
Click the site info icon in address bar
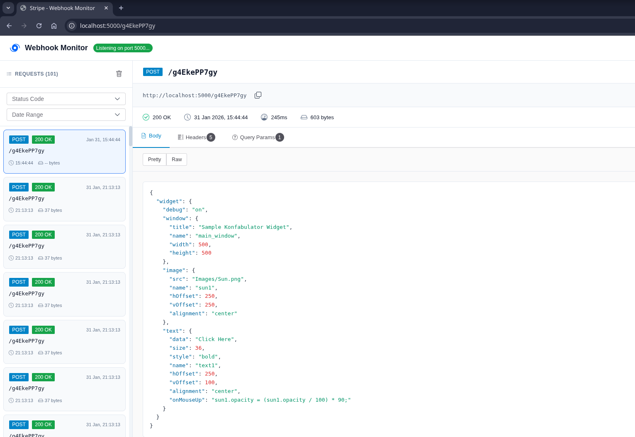point(72,26)
